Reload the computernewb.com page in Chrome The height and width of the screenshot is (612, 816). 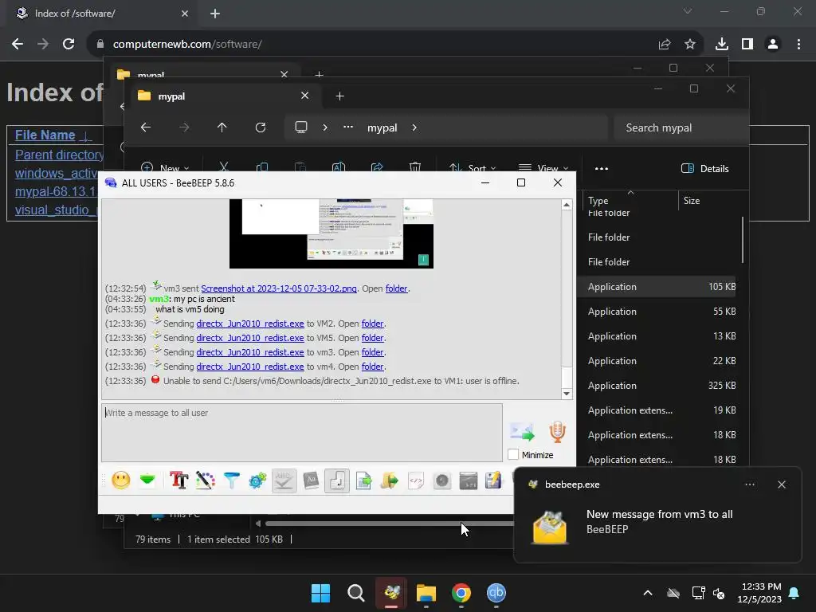(x=69, y=45)
